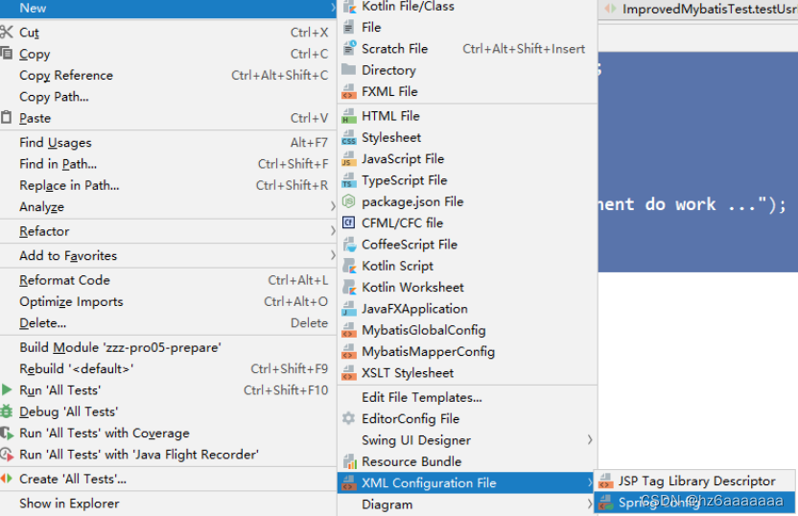This screenshot has height=516, width=798.
Task: Click the green Run triangle icon
Action: click(x=7, y=389)
